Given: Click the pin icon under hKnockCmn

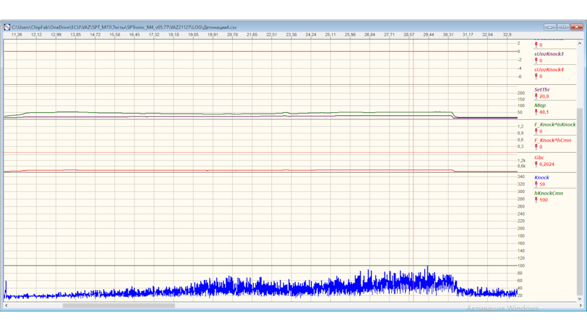Looking at the screenshot, I should [x=536, y=200].
